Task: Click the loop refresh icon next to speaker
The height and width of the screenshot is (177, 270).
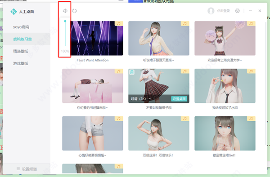Action: (74, 11)
